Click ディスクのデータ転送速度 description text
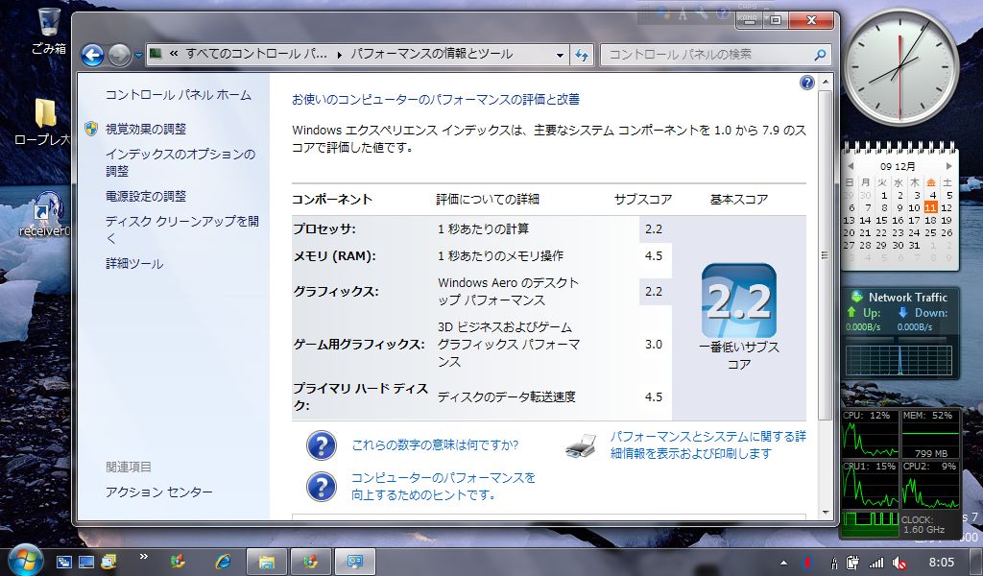The height and width of the screenshot is (576, 983). (x=507, y=397)
